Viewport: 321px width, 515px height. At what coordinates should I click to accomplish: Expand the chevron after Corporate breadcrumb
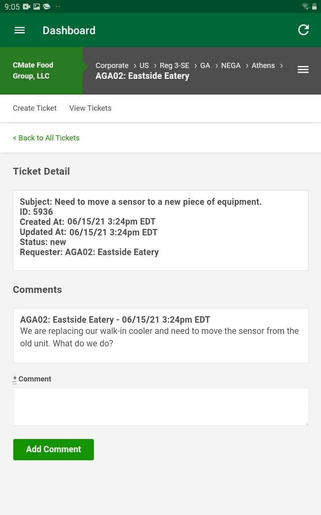pos(135,66)
